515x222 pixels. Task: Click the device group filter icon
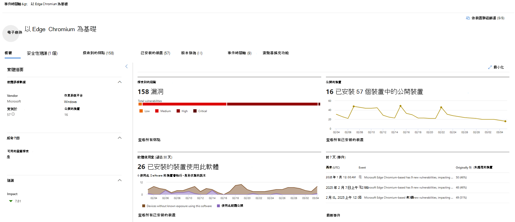coord(468,18)
